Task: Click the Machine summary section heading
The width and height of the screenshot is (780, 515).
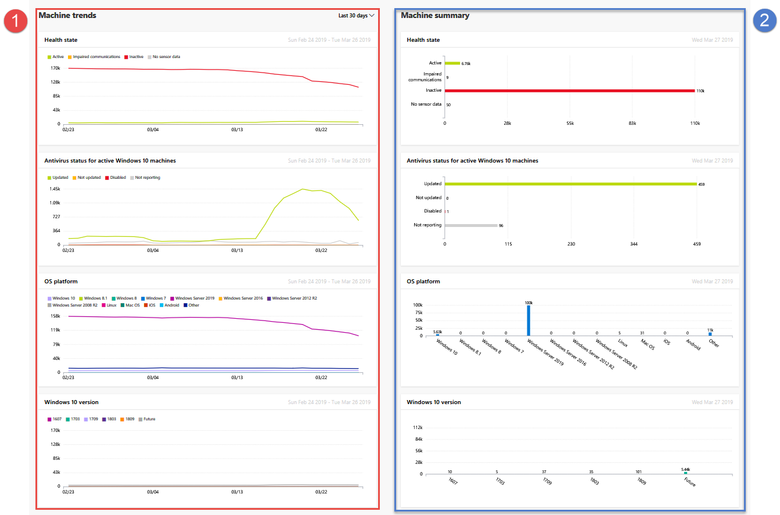Action: coord(435,16)
